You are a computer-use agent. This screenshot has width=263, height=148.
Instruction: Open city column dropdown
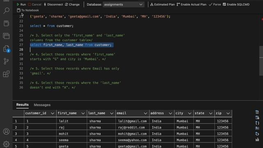point(190,113)
